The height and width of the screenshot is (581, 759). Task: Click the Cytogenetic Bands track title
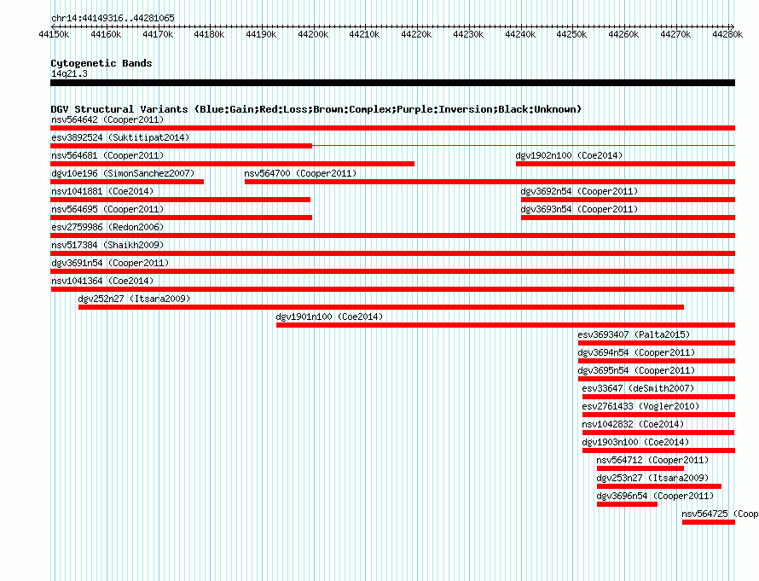click(101, 63)
